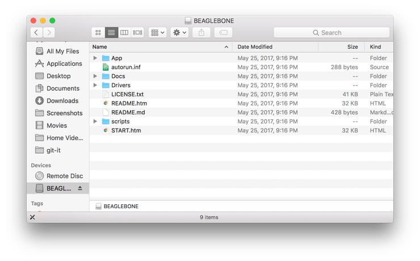Select the autorun.inf file name

(126, 67)
